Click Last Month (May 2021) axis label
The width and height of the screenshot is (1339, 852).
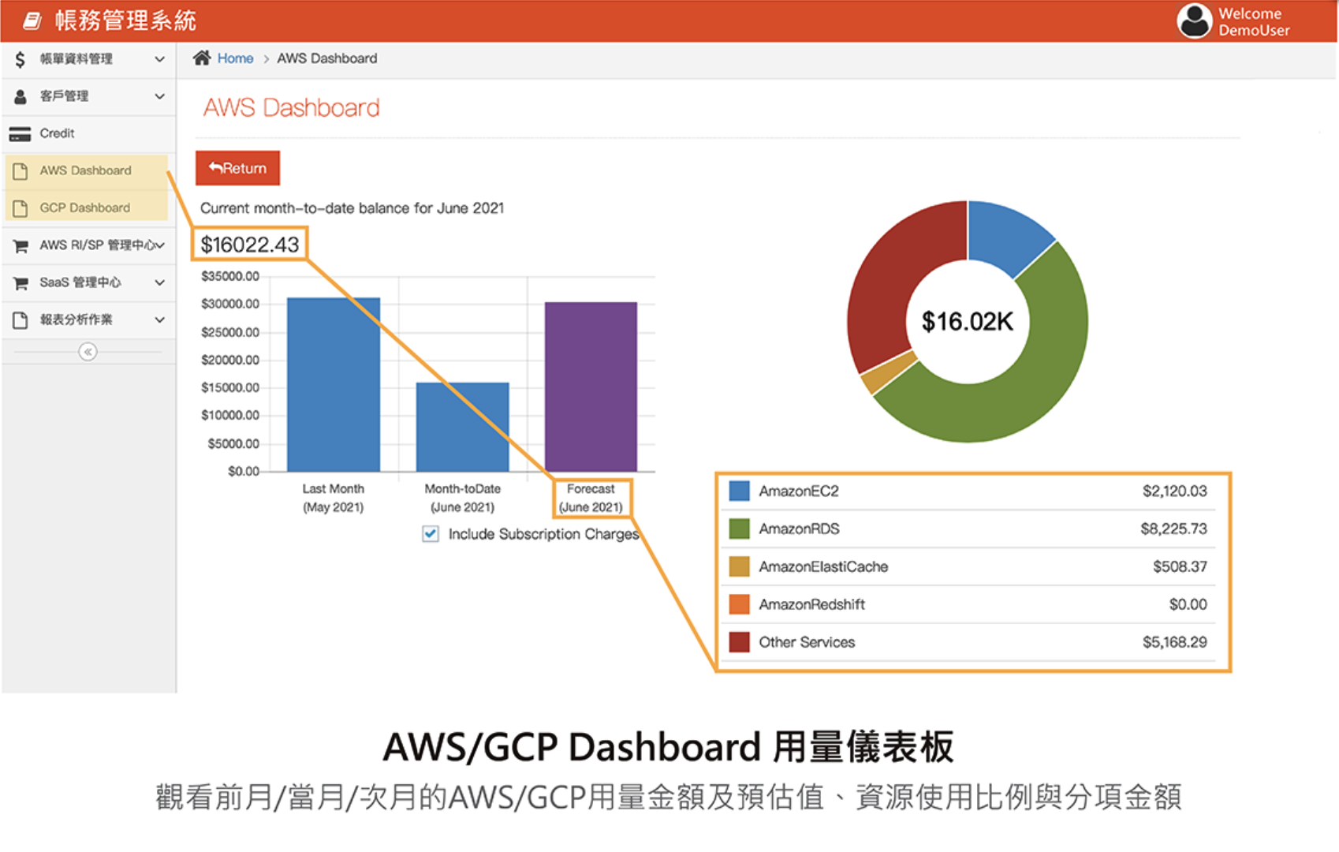[334, 498]
